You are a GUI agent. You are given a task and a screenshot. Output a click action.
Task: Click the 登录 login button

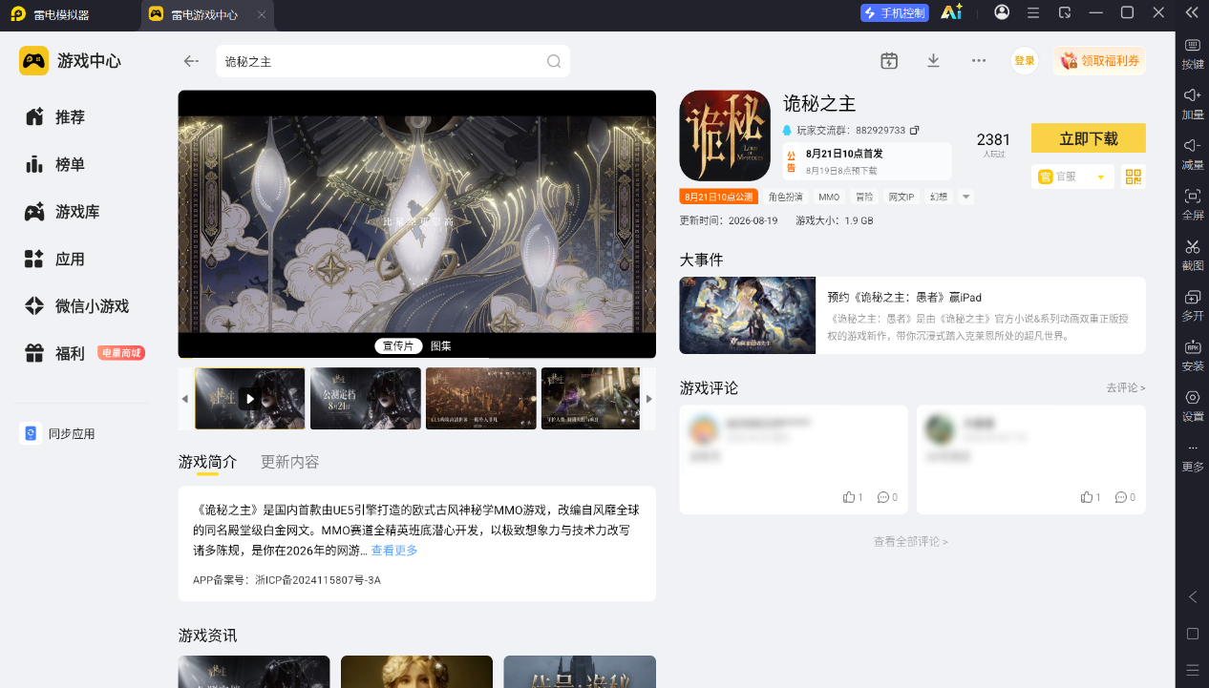point(1025,60)
